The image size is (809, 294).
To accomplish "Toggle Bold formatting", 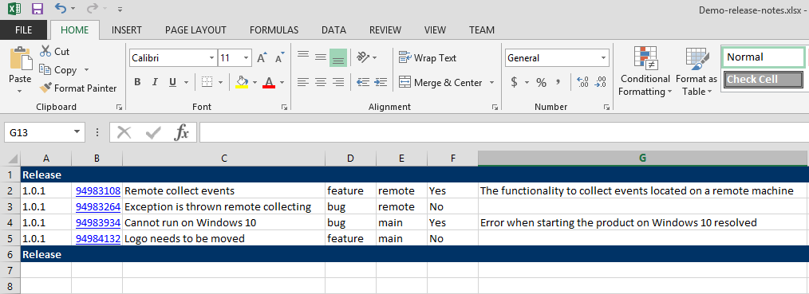I will [137, 82].
